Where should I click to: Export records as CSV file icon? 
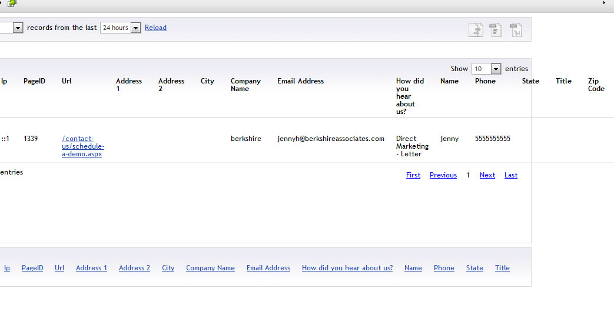496,30
